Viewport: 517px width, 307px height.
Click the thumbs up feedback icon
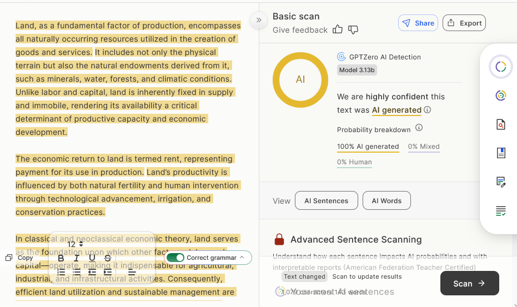pos(338,29)
